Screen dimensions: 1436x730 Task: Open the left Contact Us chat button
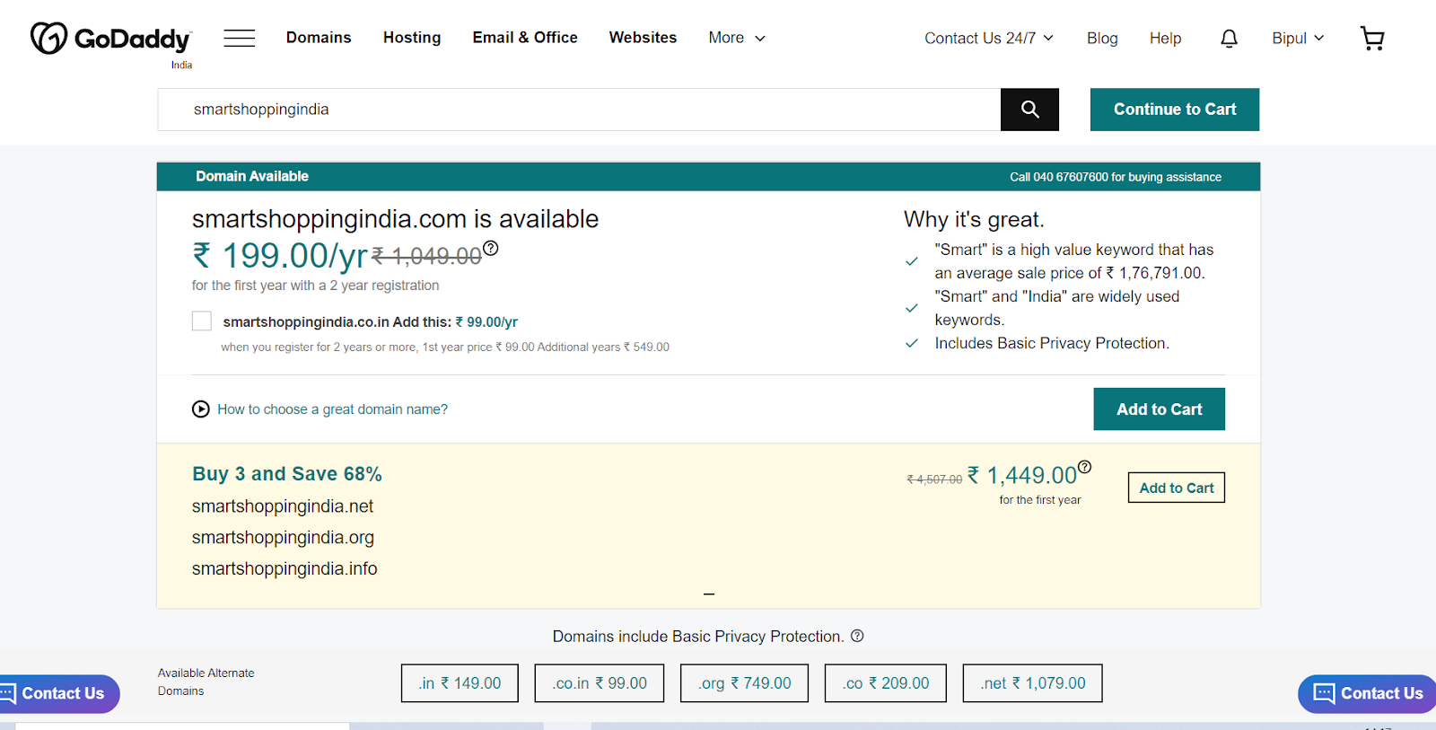pyautogui.click(x=59, y=694)
